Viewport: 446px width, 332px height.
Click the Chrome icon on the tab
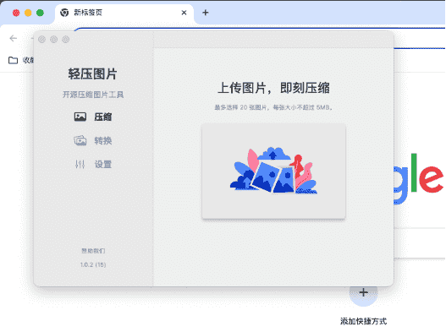coord(64,13)
